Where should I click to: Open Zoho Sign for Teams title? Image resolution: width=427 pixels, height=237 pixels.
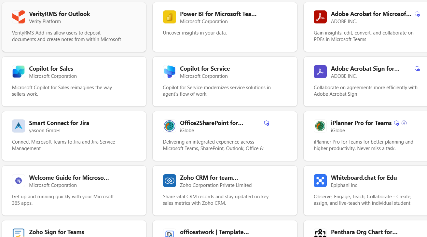(57, 232)
